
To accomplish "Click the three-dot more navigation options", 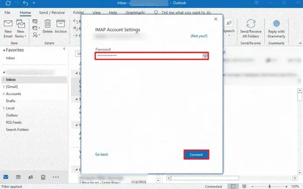I will tap(55, 177).
